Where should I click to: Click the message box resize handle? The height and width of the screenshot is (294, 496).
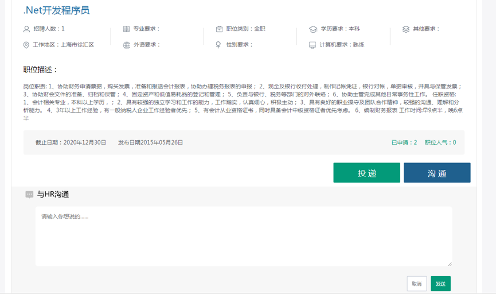coord(450,264)
